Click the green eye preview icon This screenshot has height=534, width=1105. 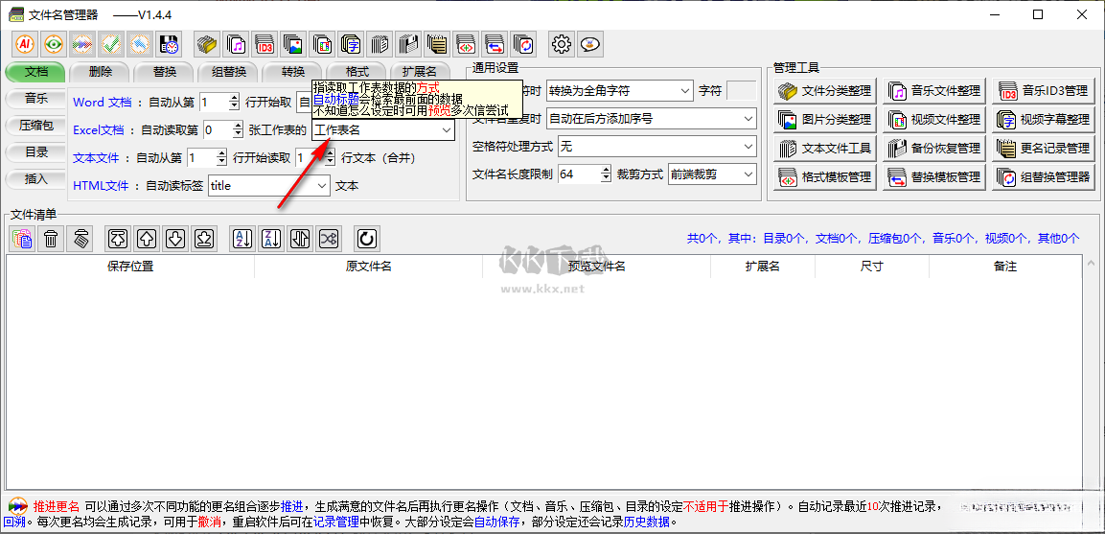(55, 43)
